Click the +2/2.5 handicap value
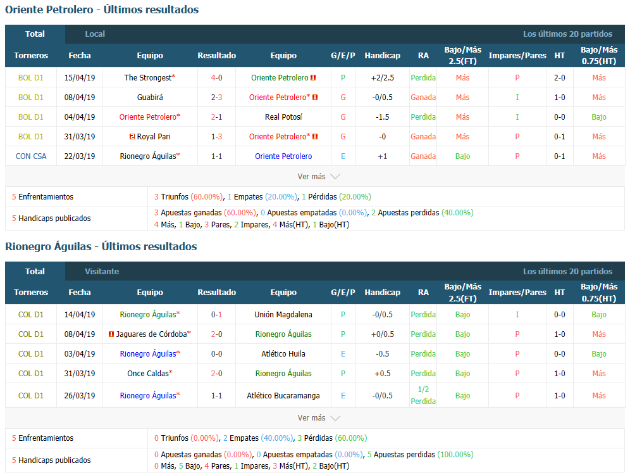630x475 pixels. click(x=383, y=78)
